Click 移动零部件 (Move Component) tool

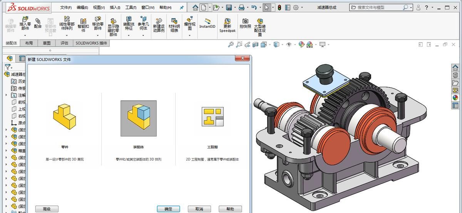(x=98, y=24)
